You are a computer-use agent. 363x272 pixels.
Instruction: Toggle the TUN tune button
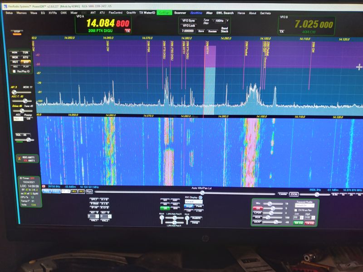(25, 53)
